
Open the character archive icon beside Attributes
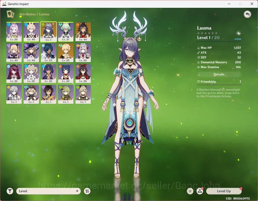[11, 14]
